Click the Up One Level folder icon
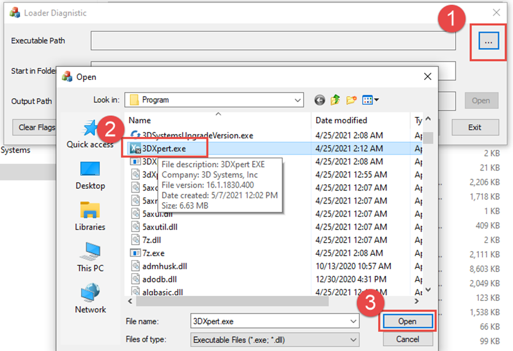This screenshot has width=513, height=351. tap(335, 100)
